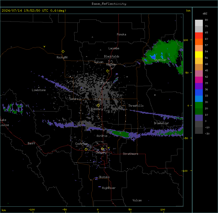
Task: Click the Vulcan city label
Action: pyautogui.click(x=137, y=200)
